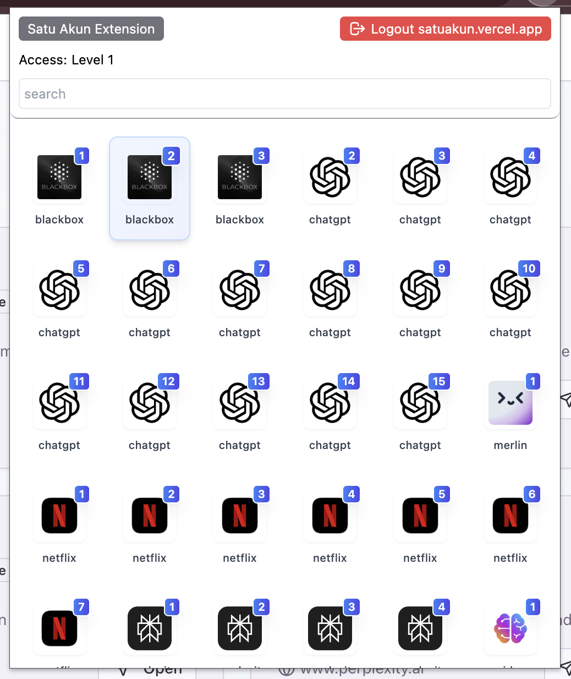Open Perplexity account number 1

click(x=150, y=628)
